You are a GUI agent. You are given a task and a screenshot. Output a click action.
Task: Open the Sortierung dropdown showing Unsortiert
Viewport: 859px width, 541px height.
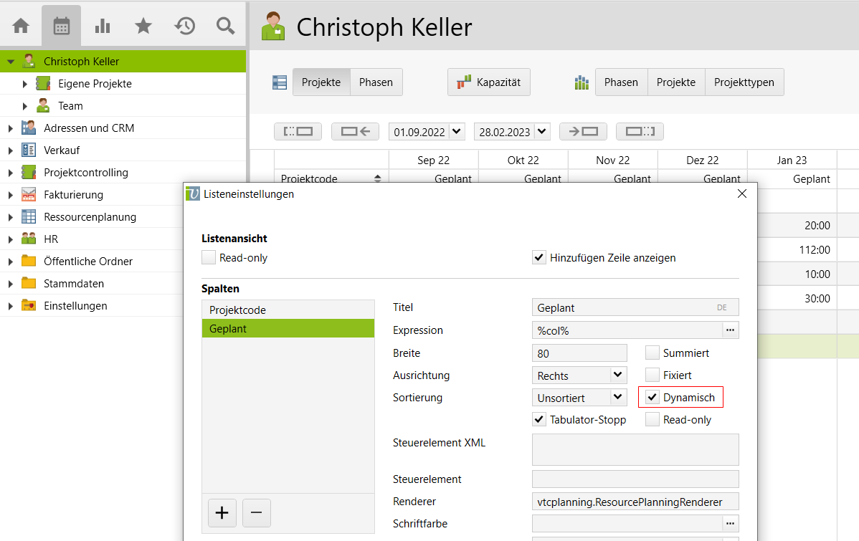tap(617, 397)
